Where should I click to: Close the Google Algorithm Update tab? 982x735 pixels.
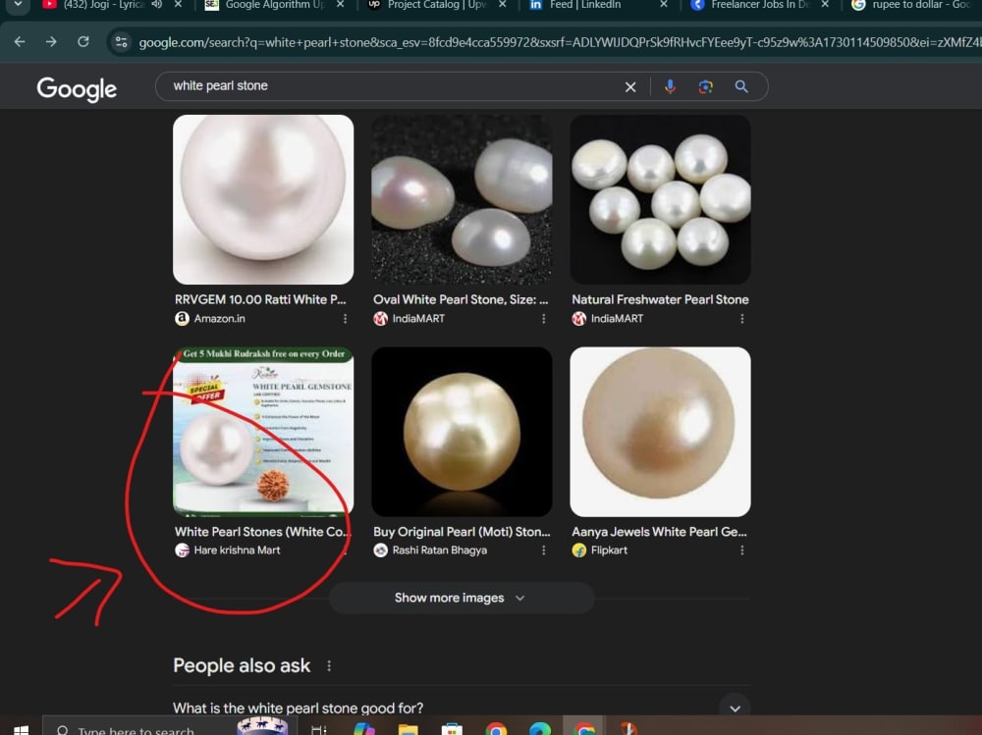(x=340, y=4)
